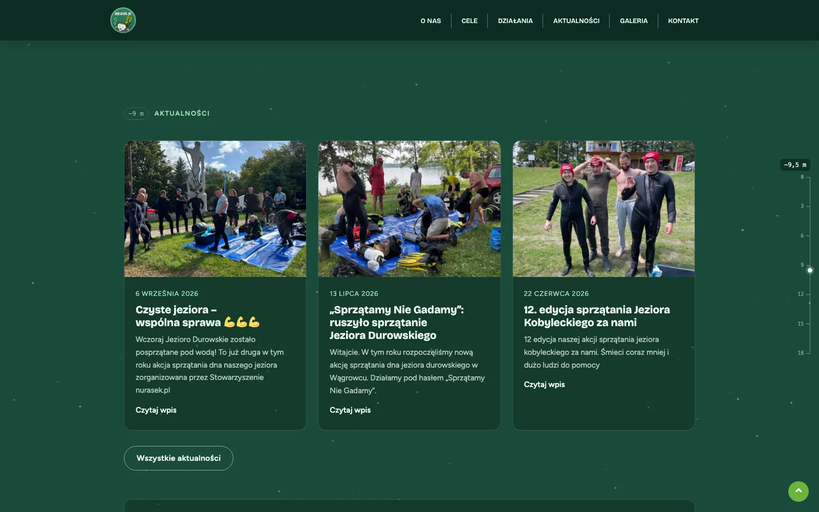
Task: Click the -9,5 m depth readout
Action: (x=795, y=165)
